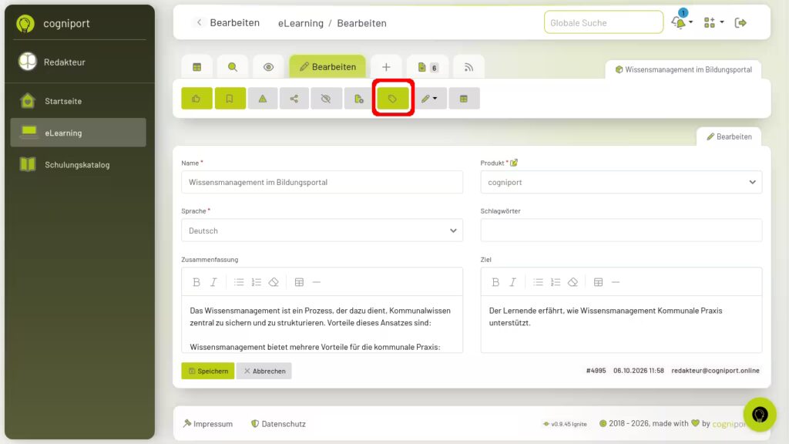
Task: Save with the Speichern button
Action: pos(208,371)
